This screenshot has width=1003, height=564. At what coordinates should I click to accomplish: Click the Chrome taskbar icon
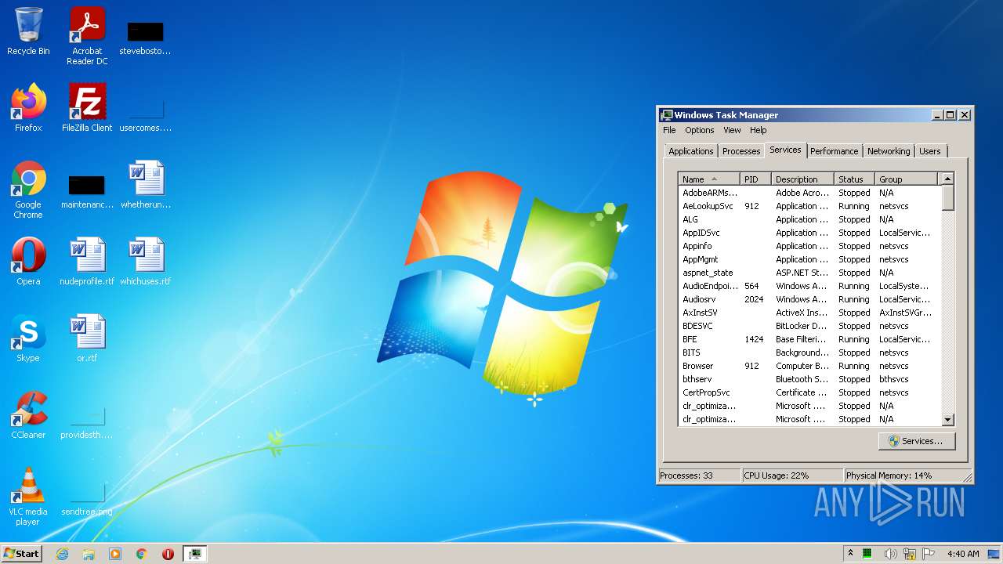click(142, 554)
